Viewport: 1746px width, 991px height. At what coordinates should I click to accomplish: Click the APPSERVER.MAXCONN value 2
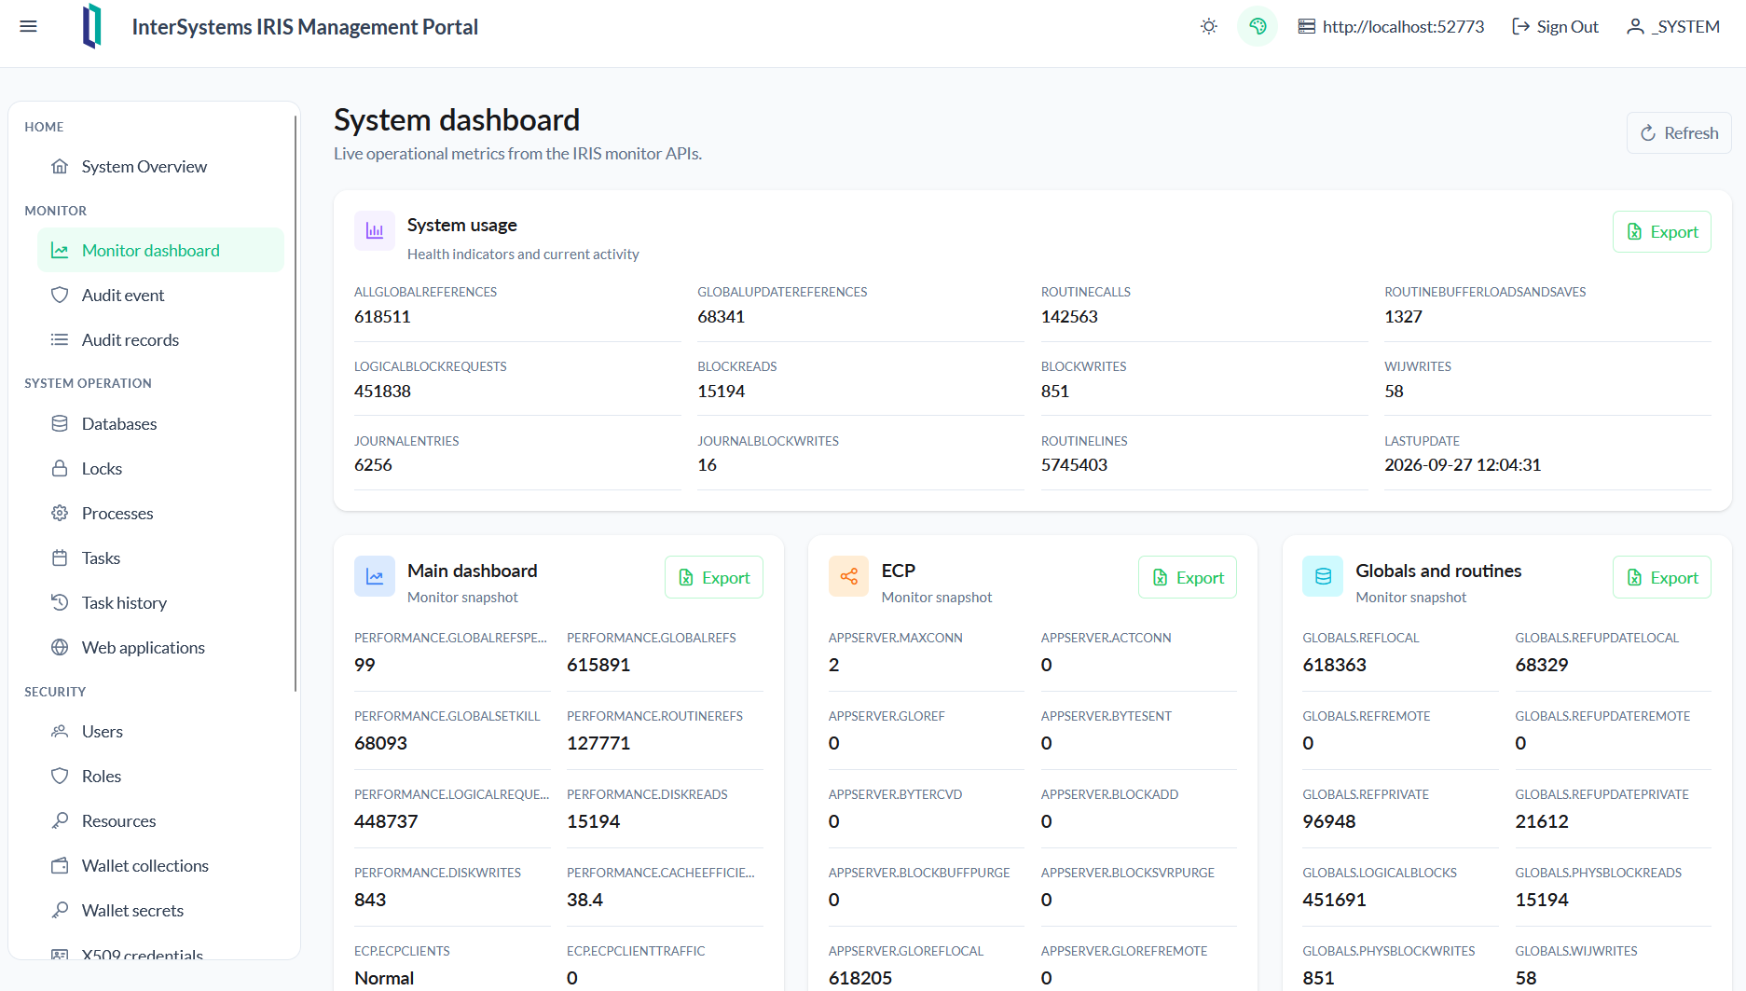click(x=833, y=665)
